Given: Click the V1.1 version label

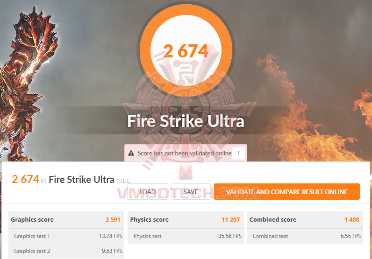Looking at the screenshot, I should 123,181.
